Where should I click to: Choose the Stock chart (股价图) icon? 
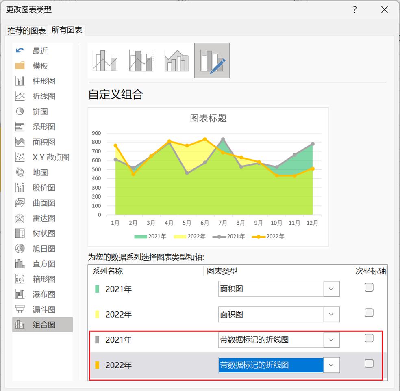point(20,188)
